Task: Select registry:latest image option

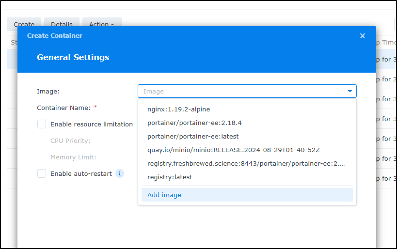Action: [x=247, y=177]
